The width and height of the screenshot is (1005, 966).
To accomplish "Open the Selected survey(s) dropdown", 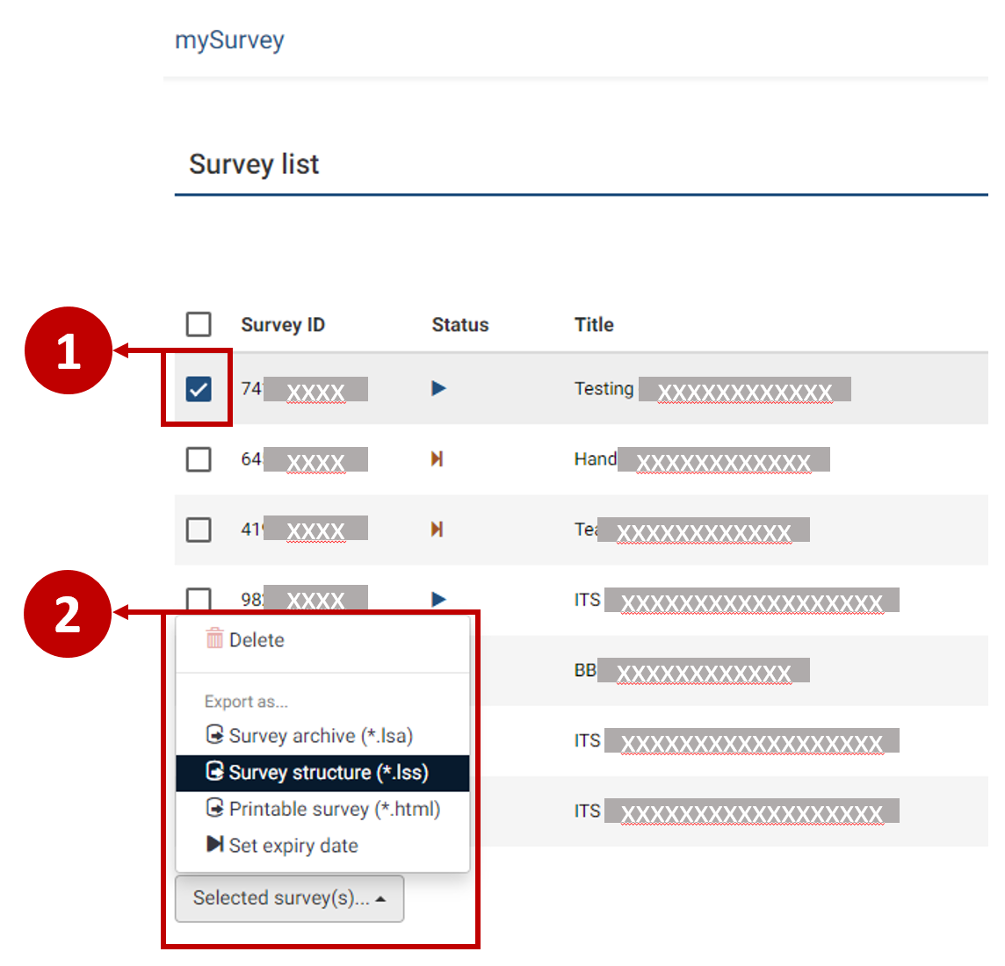I will 288,898.
